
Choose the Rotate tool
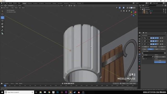pos(2,21)
